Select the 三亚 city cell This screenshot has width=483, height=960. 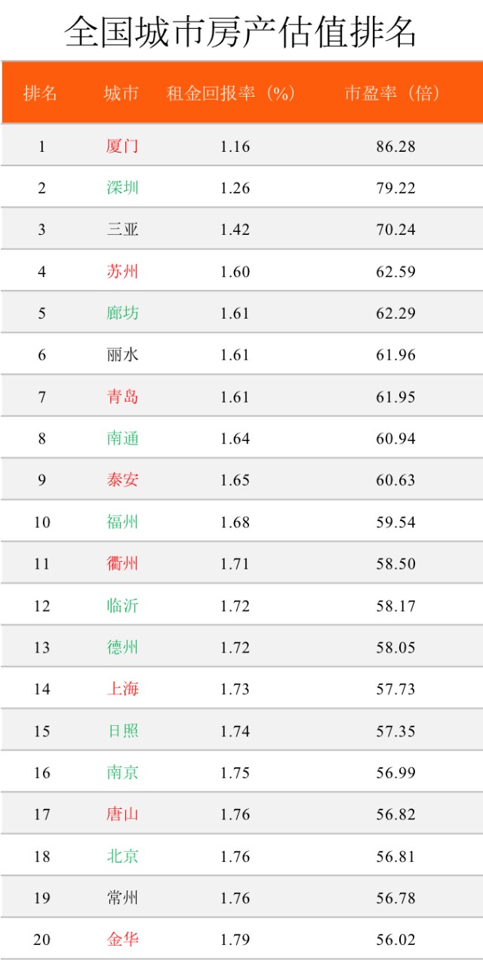122,230
